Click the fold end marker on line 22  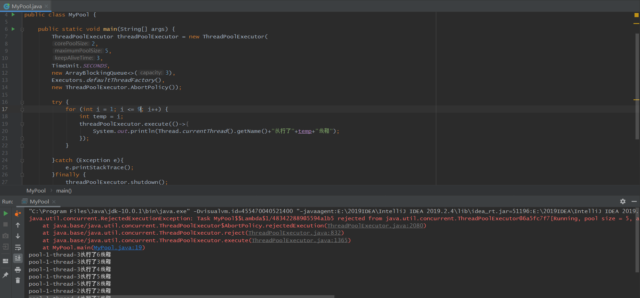pos(22,146)
